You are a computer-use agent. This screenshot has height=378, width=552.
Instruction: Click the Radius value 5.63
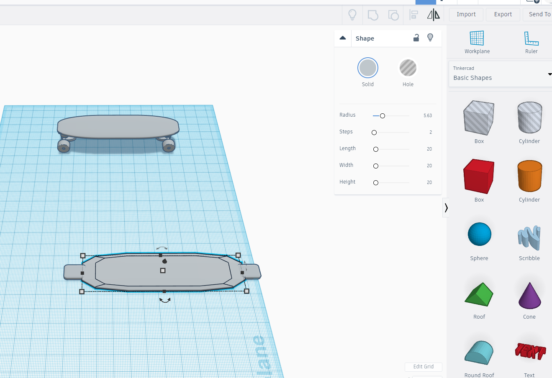427,115
